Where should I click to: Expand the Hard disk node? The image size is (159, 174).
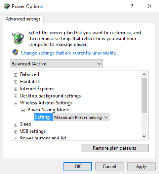click(16, 82)
